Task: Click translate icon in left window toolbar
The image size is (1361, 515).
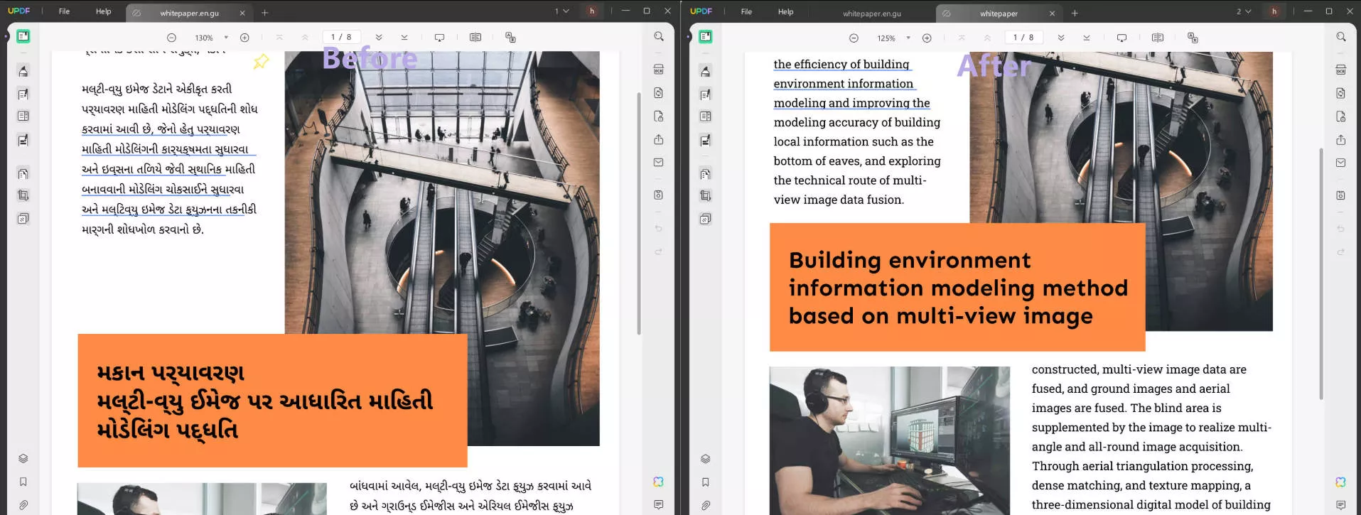Action: tap(510, 38)
